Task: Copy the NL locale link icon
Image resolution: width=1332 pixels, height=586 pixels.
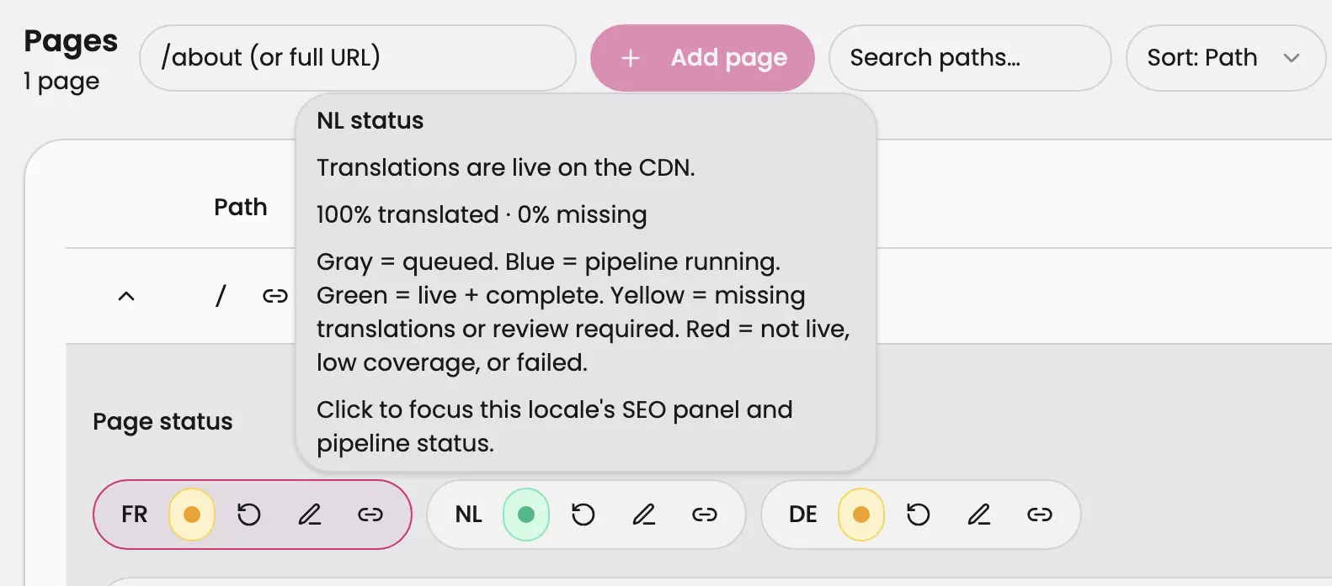Action: (705, 514)
